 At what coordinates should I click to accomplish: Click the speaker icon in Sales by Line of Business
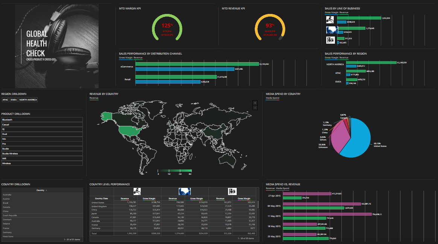pos(330,40)
